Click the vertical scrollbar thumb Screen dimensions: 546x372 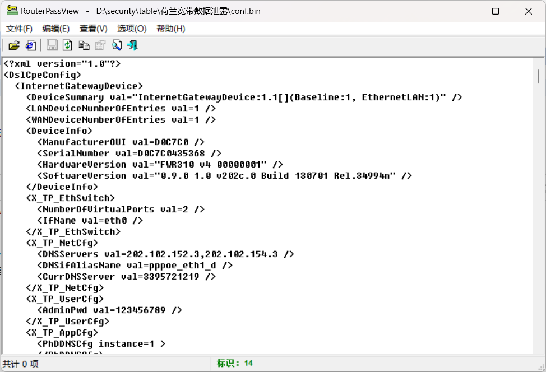click(x=538, y=77)
